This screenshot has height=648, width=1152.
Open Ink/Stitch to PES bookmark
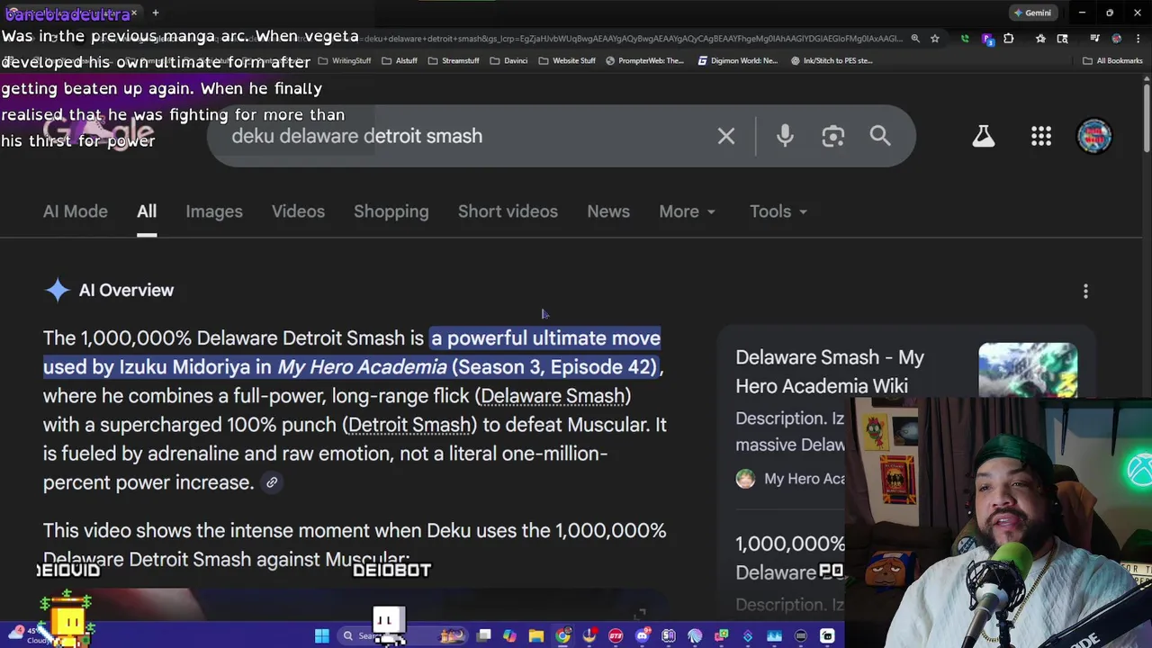[832, 60]
